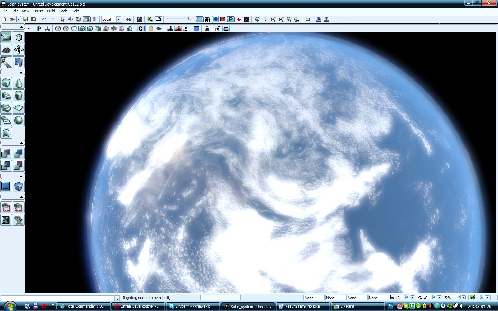
Task: Click the status bar command input field
Action: pyautogui.click(x=57, y=298)
